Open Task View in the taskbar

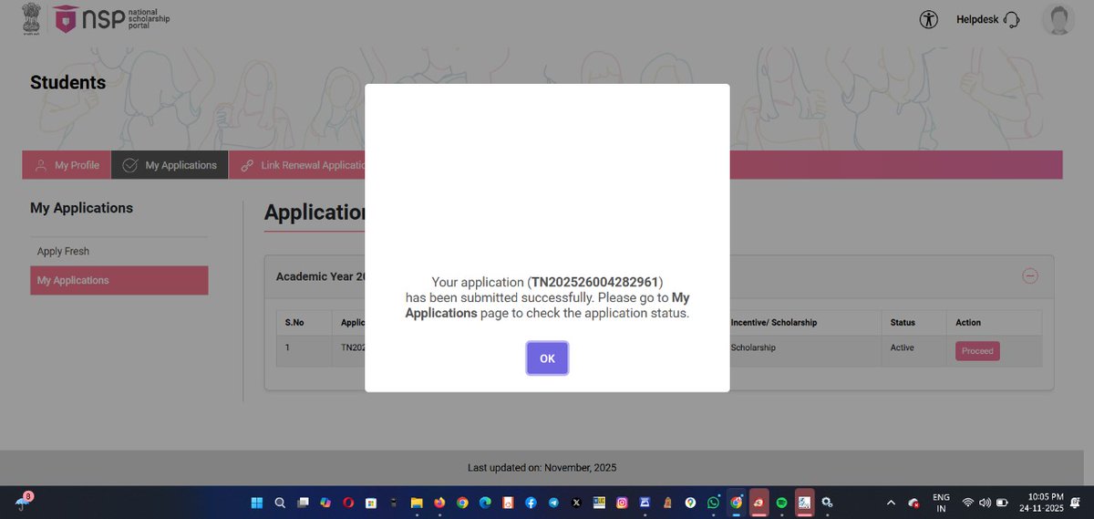point(303,503)
